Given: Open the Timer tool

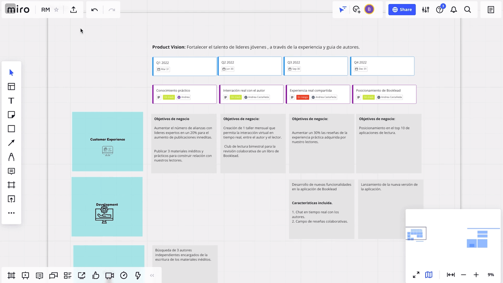Looking at the screenshot, I should (124, 275).
